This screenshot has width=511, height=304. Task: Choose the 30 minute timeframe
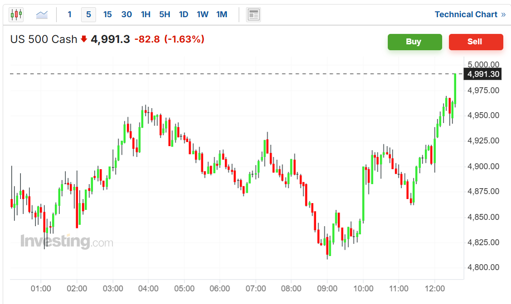[126, 14]
